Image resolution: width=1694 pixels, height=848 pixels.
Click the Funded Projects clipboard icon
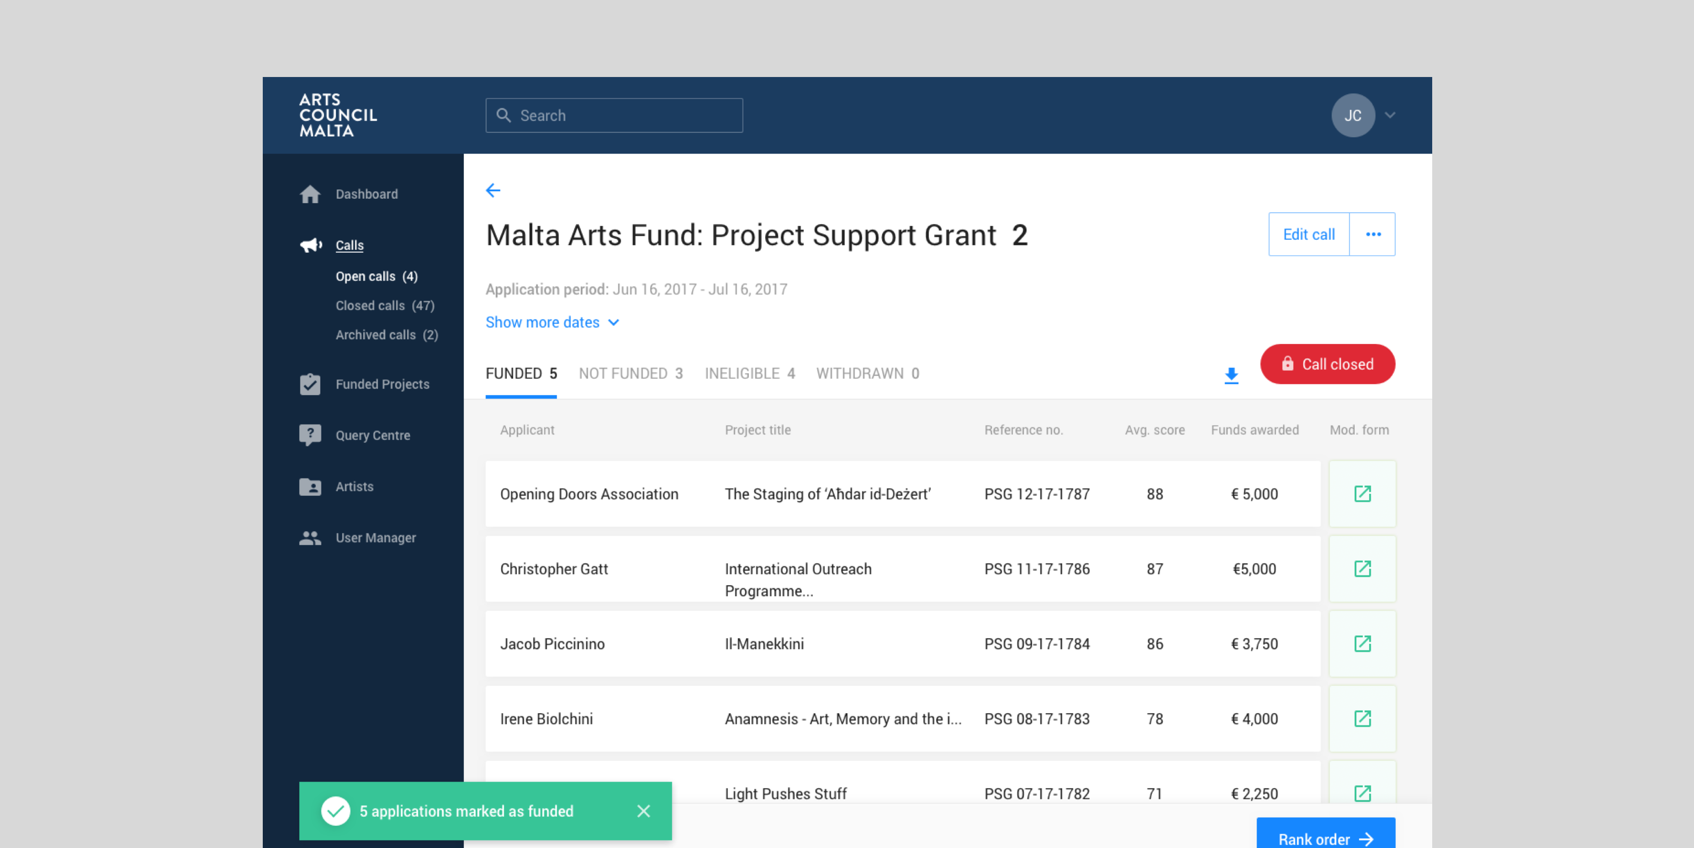[310, 384]
